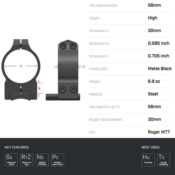Select the 'Matte Black' finish color value
The image size is (175, 175).
click(x=160, y=69)
